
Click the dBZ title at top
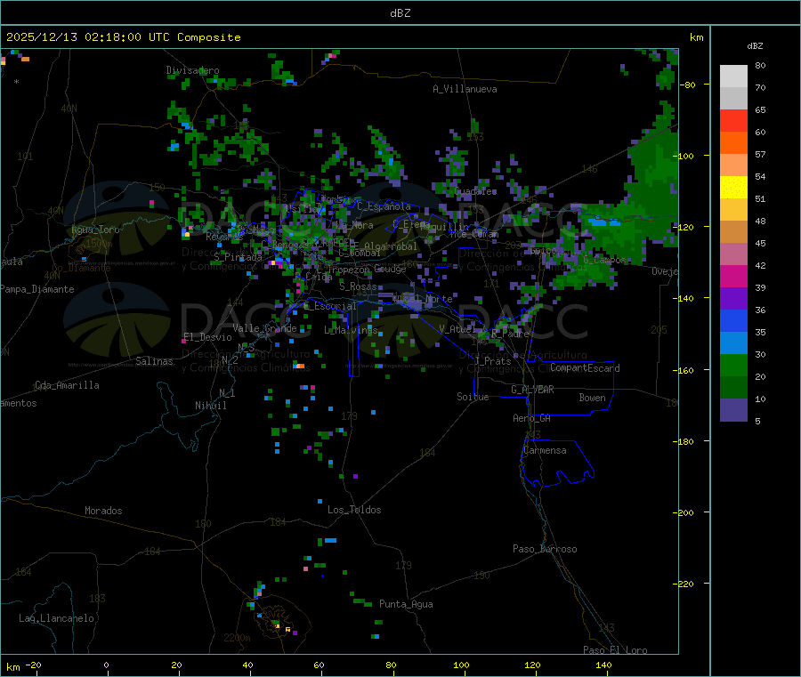click(400, 13)
